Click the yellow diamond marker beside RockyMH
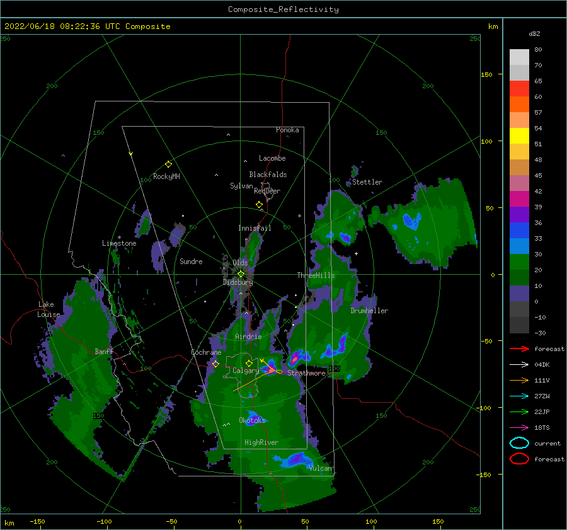 click(x=168, y=164)
